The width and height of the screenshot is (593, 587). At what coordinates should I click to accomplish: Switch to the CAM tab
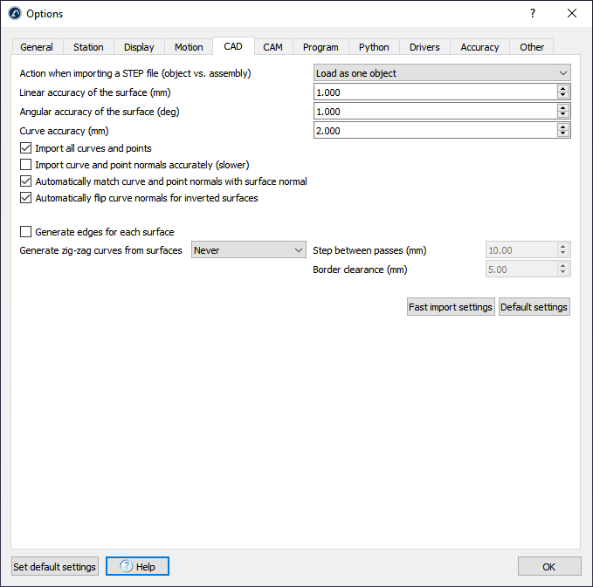[x=272, y=47]
